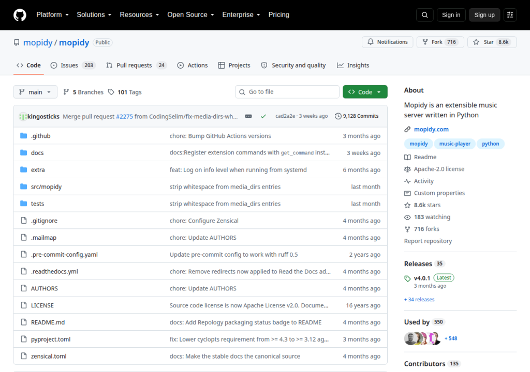
Task: Click the commit message ellipsis expand icon
Action: 248,116
